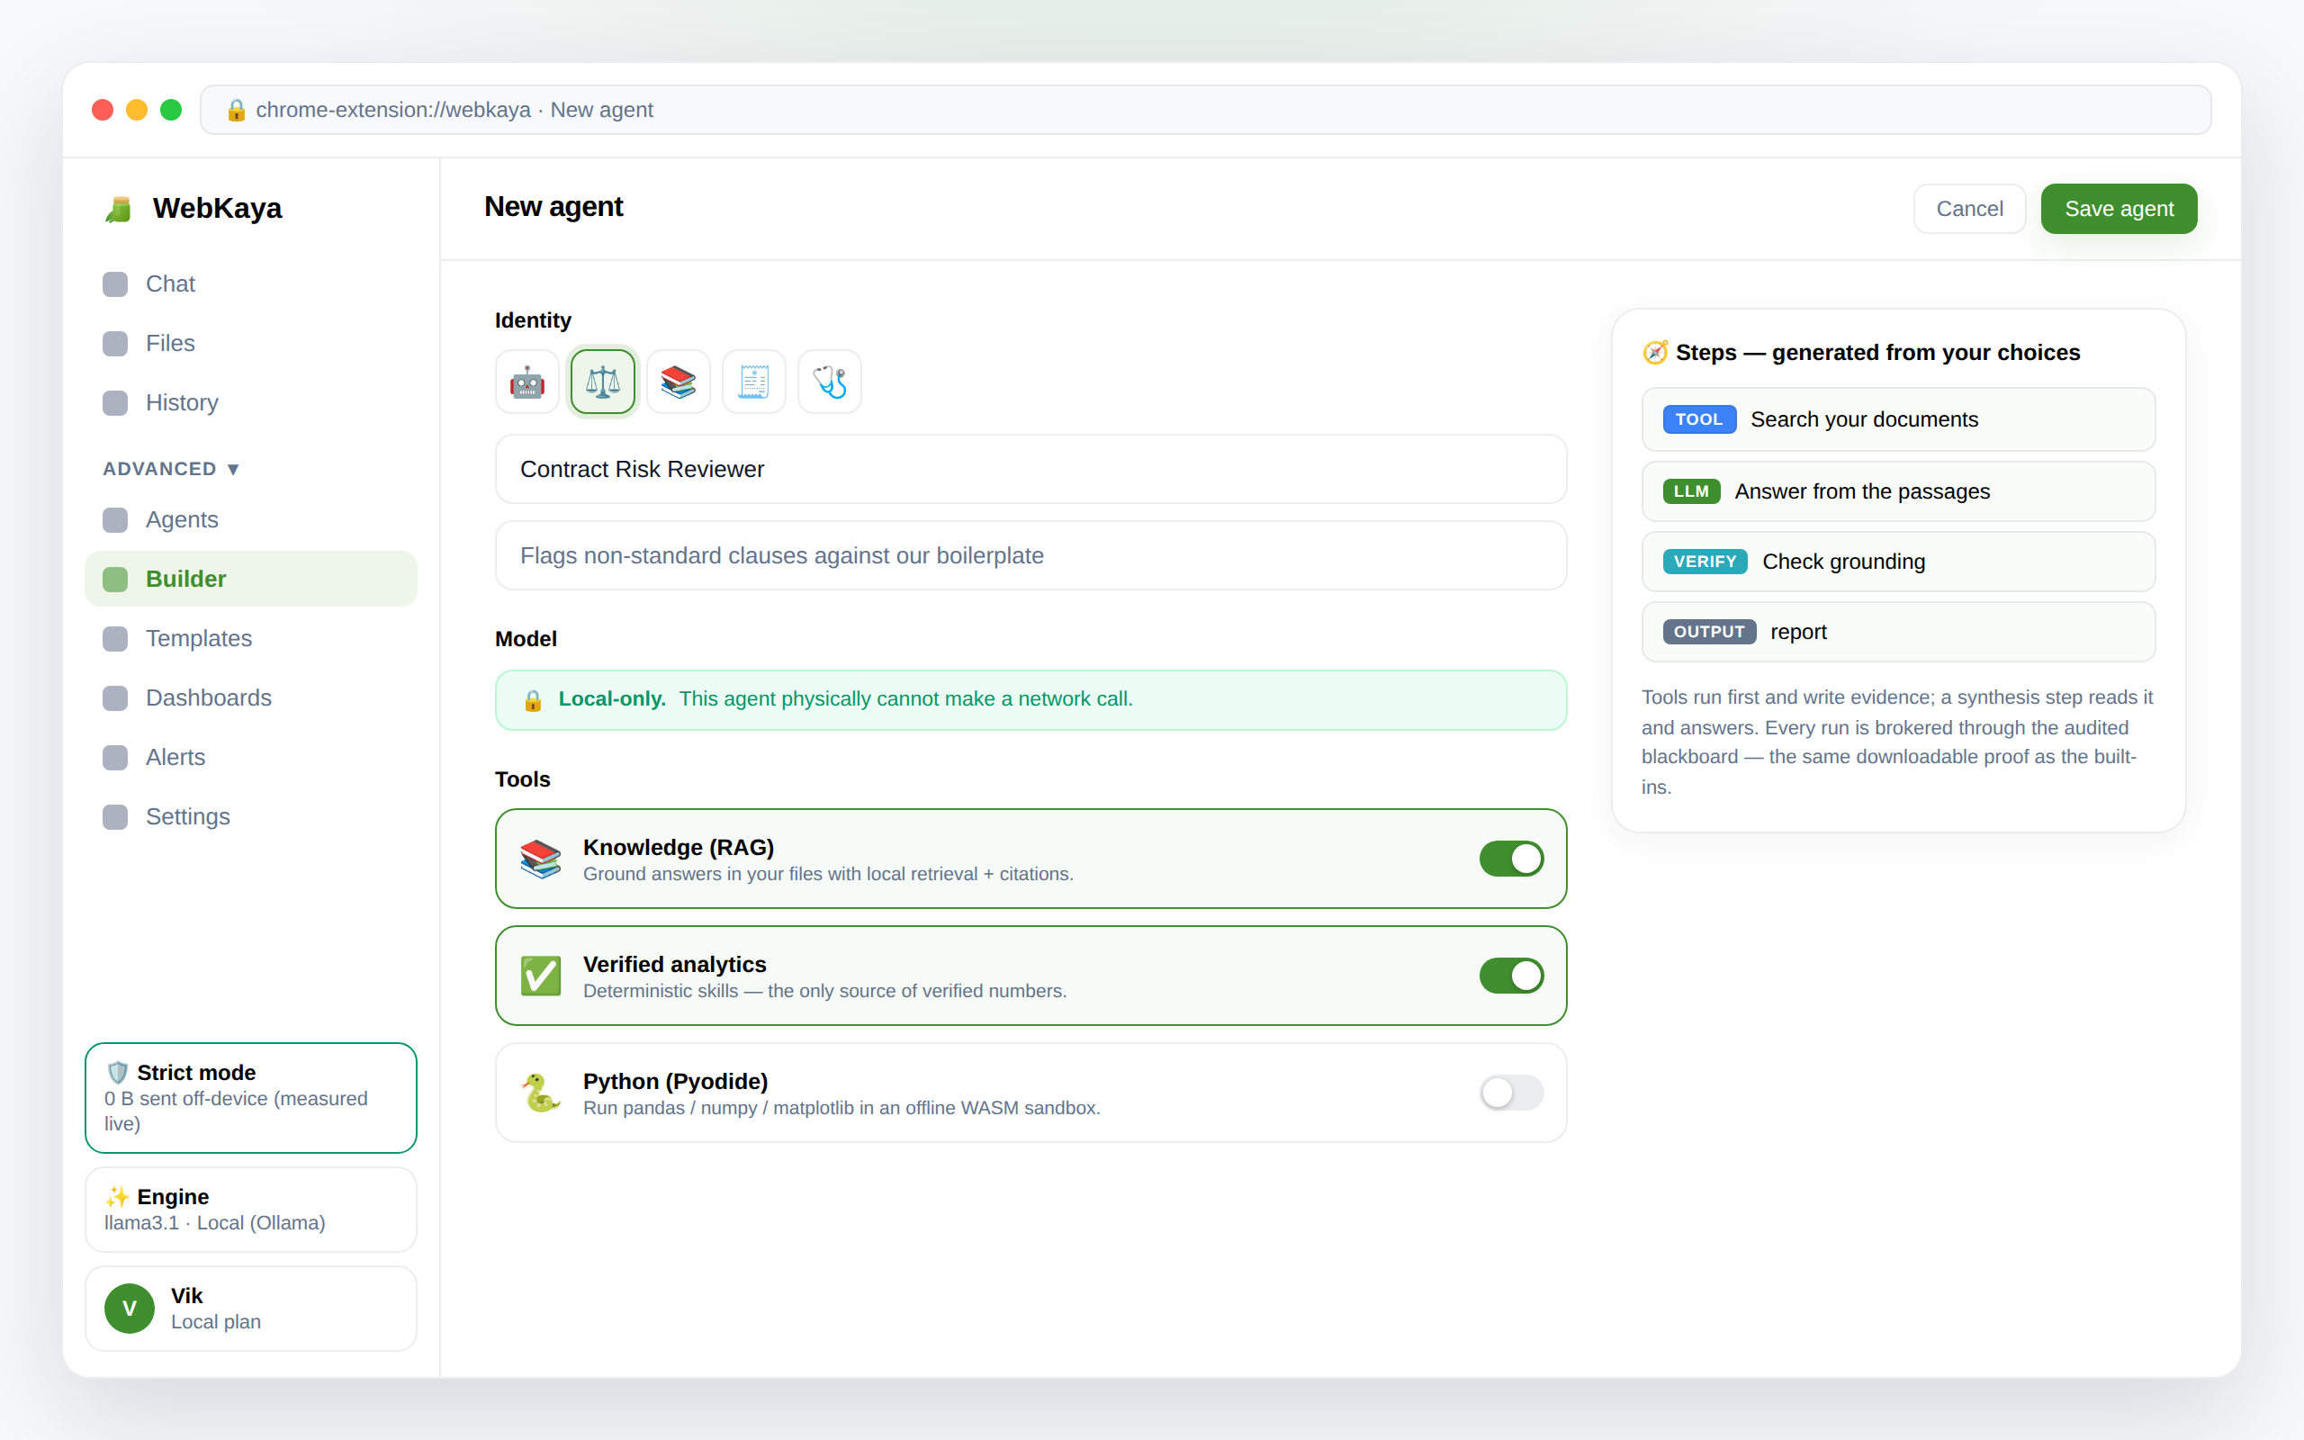Click the History sidebar icon
Image resolution: width=2304 pixels, height=1440 pixels.
point(115,403)
